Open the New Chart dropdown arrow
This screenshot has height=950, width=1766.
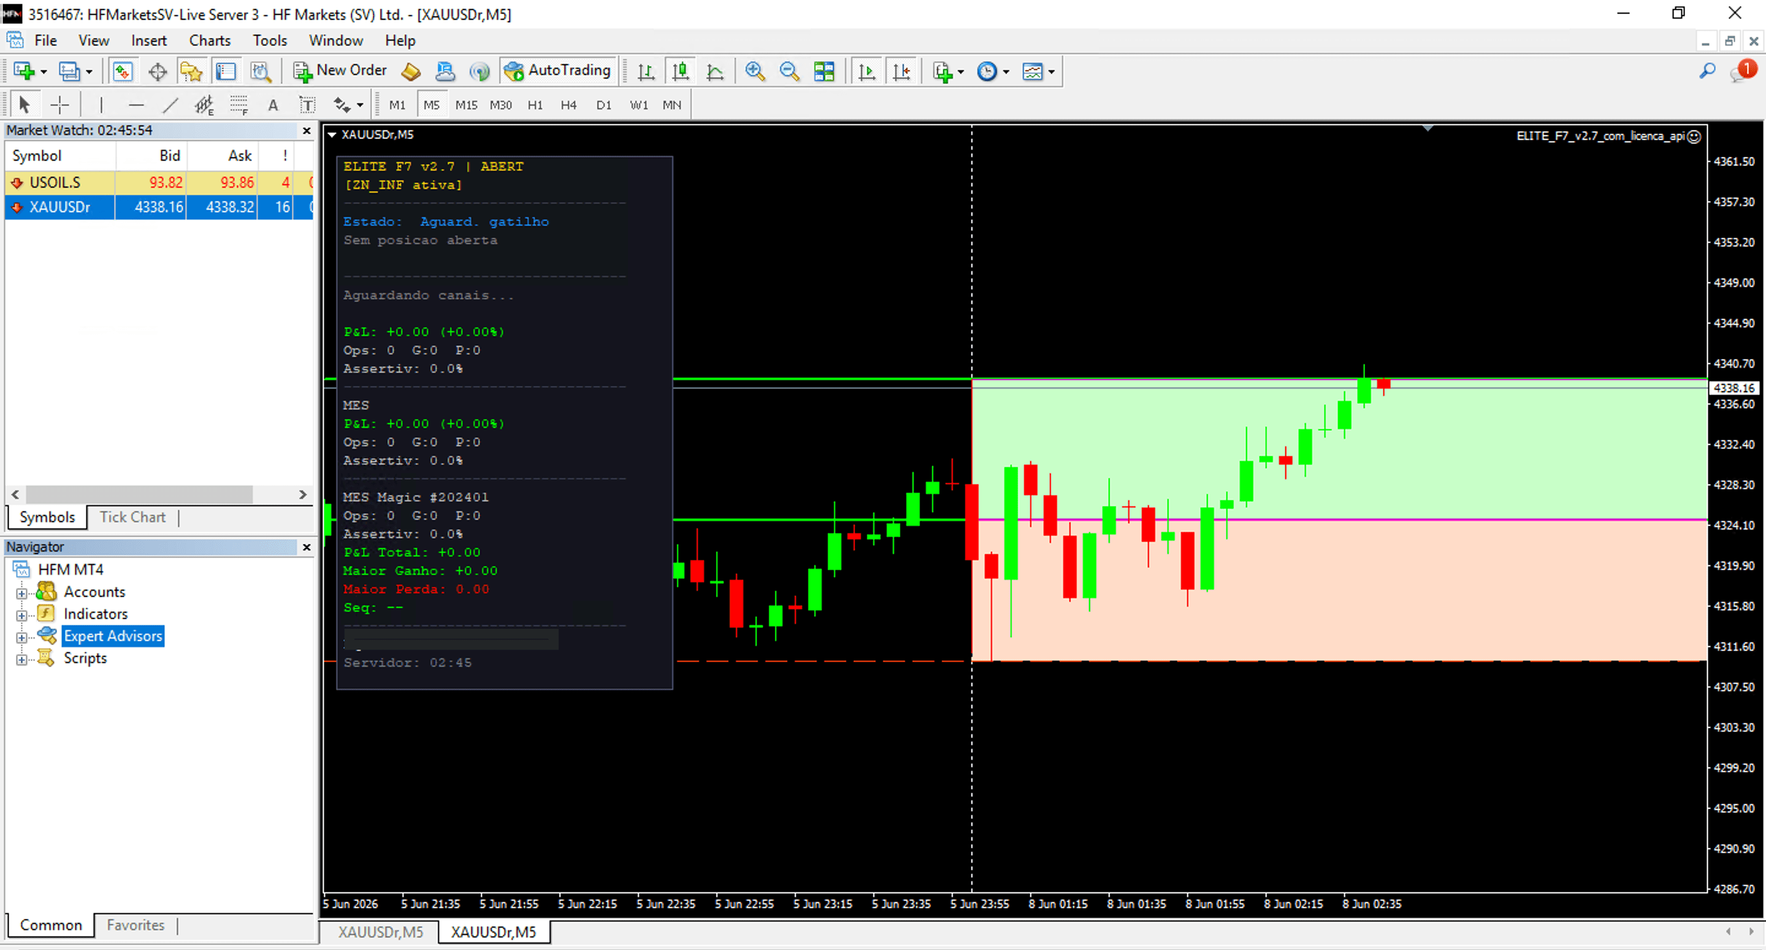click(x=44, y=72)
